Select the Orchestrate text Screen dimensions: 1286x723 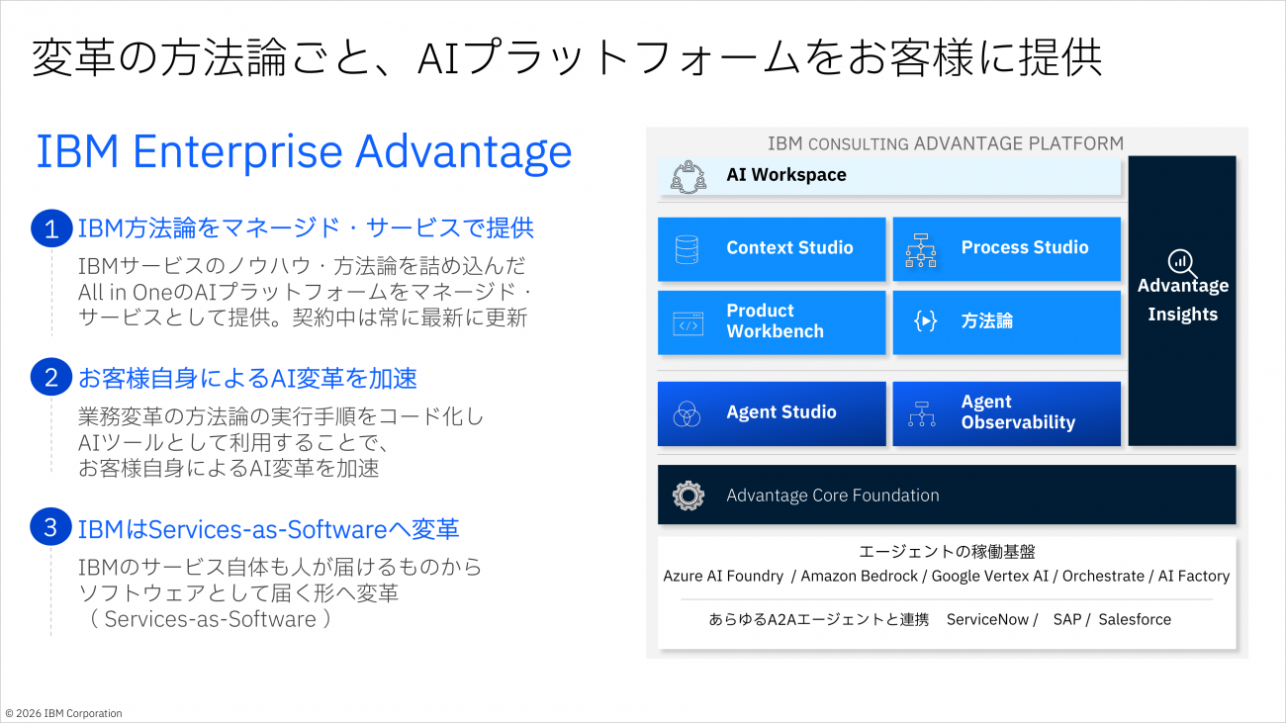click(1102, 576)
